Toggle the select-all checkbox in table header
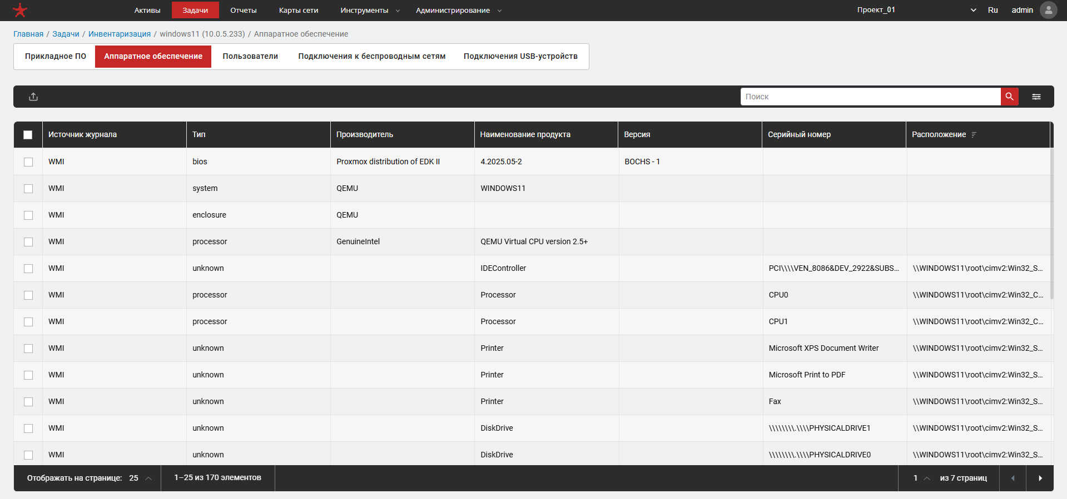The width and height of the screenshot is (1067, 499). click(28, 134)
